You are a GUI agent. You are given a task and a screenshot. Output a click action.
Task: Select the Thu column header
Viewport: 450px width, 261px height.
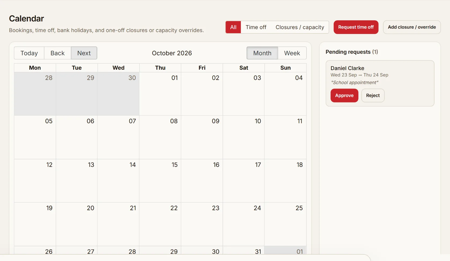click(160, 68)
